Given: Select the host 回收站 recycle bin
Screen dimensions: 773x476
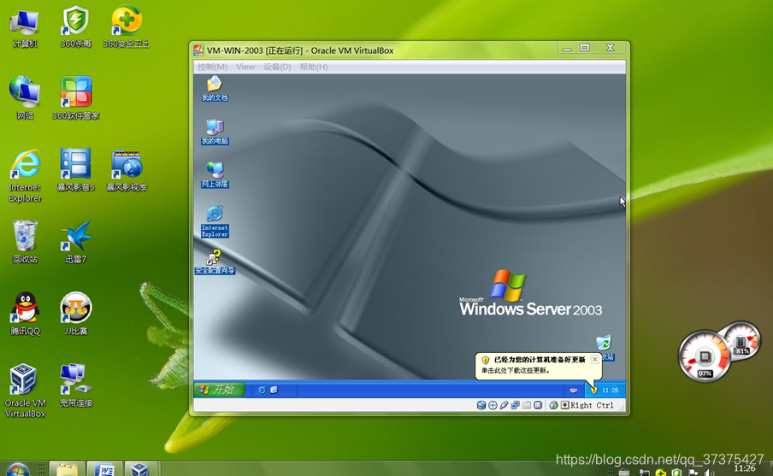Looking at the screenshot, I should 25,242.
